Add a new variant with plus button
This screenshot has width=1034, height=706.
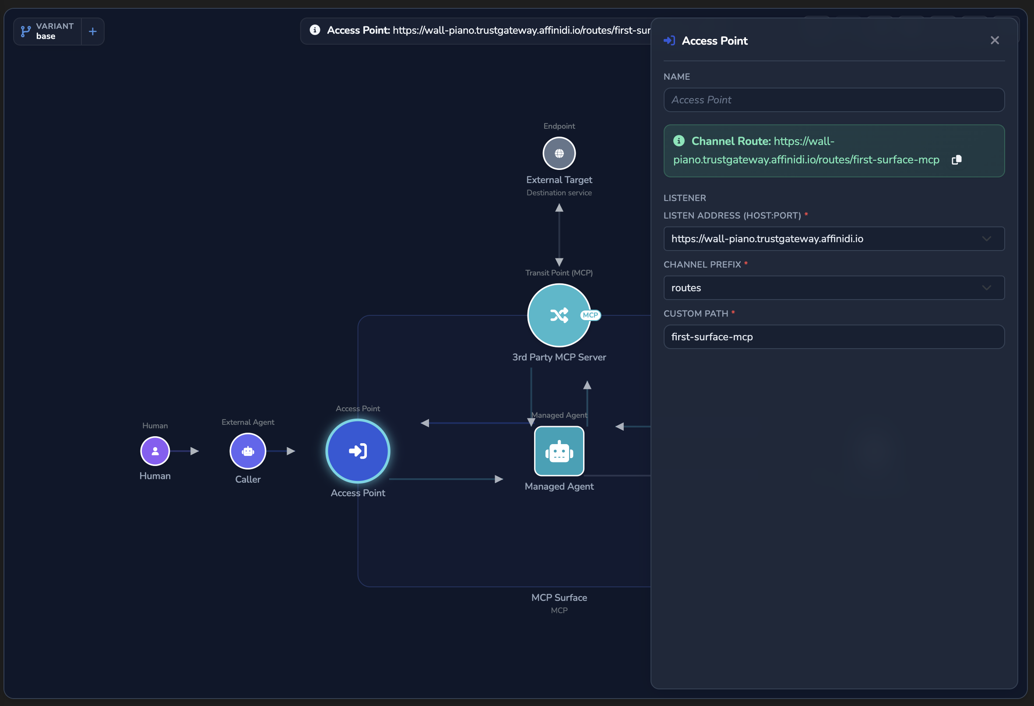pos(92,32)
